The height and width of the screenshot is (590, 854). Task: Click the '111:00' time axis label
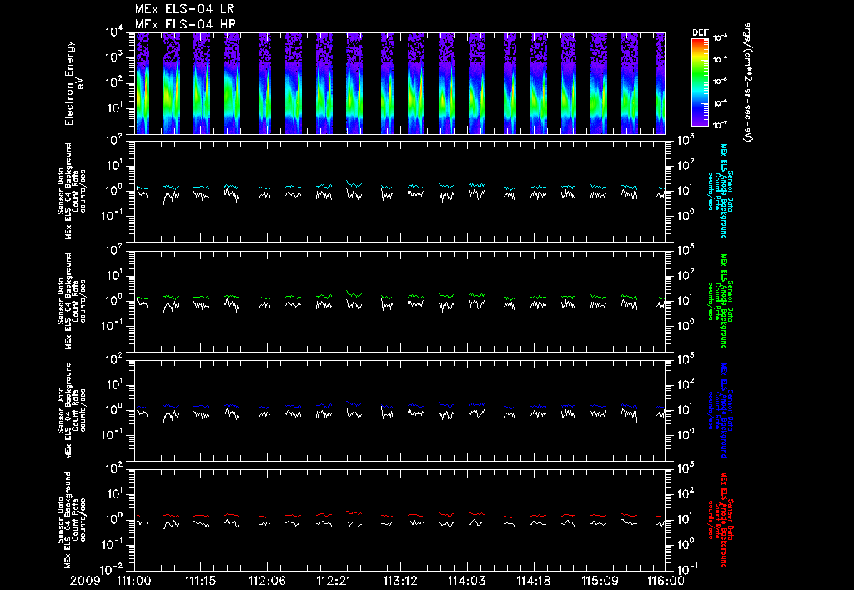pyautogui.click(x=134, y=581)
